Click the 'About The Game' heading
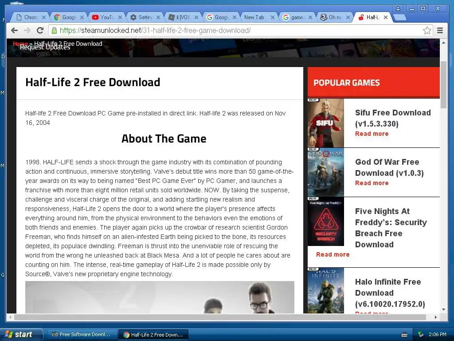Screen dimensions: 454x341 tap(164, 139)
